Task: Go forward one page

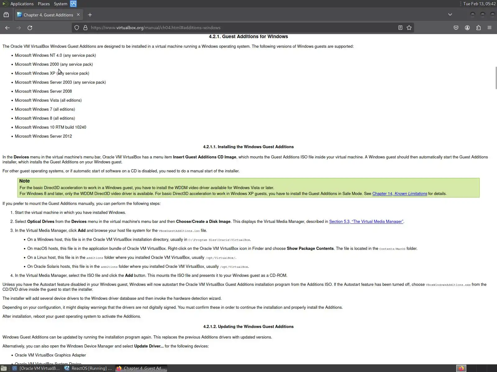Action: click(19, 28)
